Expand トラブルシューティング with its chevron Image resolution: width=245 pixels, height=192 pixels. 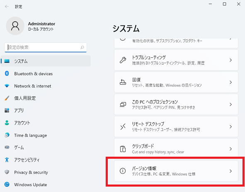230,60
